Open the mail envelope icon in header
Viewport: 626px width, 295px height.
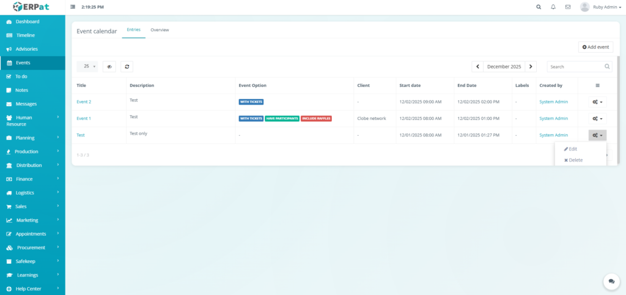[568, 7]
